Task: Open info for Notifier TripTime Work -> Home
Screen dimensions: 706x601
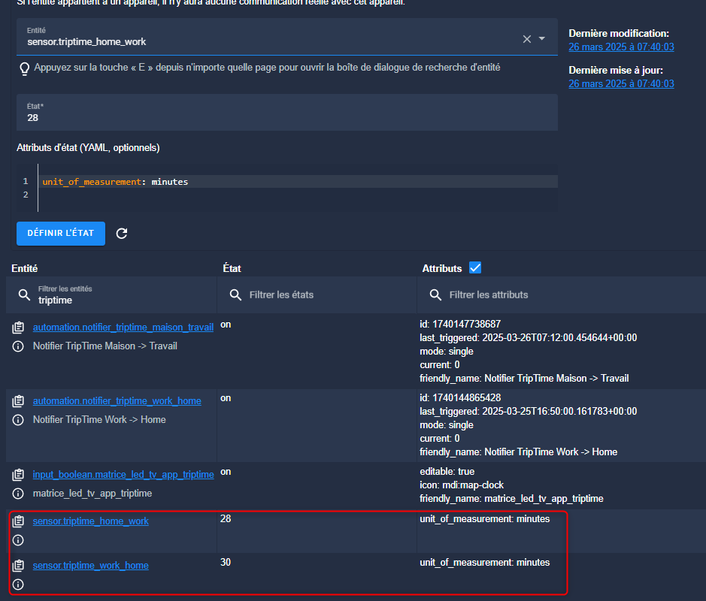Action: coord(18,420)
